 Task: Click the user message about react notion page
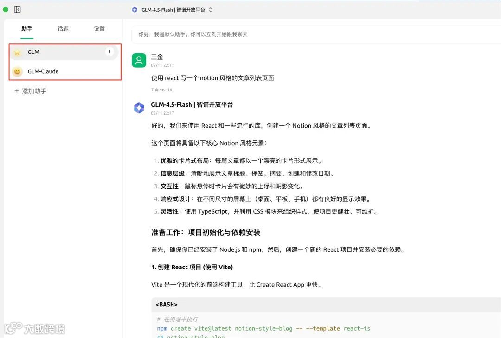212,78
